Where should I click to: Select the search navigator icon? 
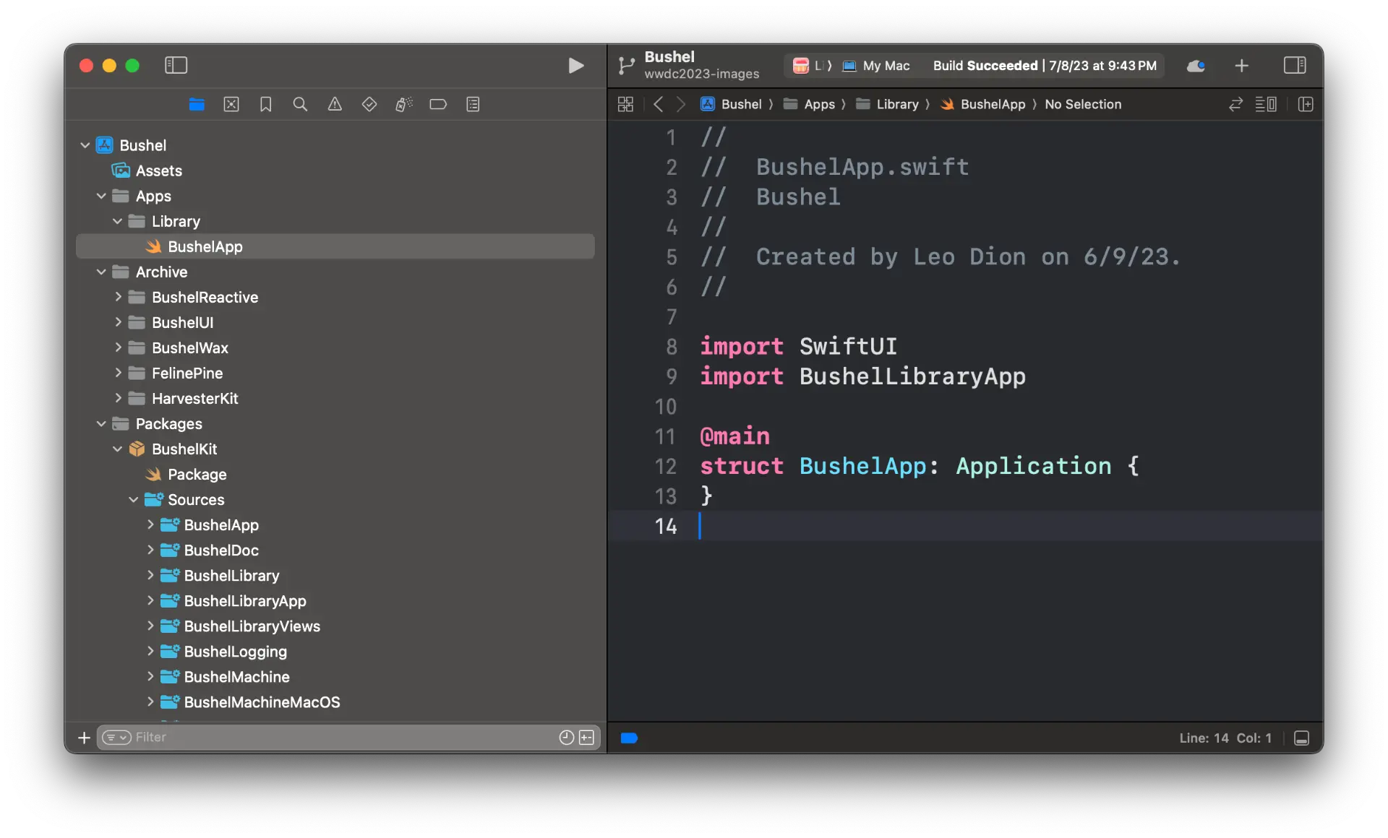[x=301, y=104]
